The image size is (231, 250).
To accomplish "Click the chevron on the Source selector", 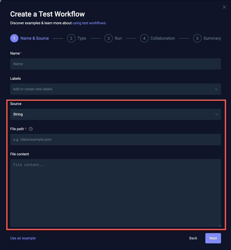I will [216, 114].
